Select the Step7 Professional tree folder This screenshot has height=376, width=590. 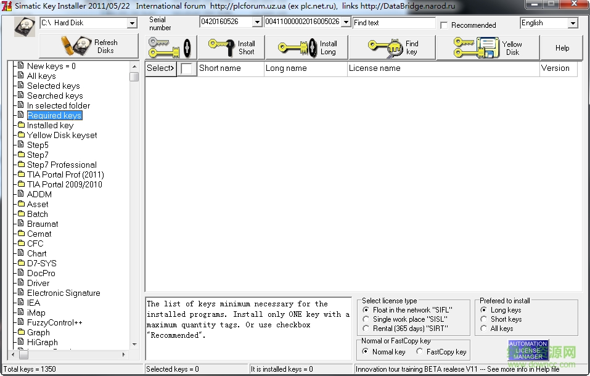pos(61,165)
